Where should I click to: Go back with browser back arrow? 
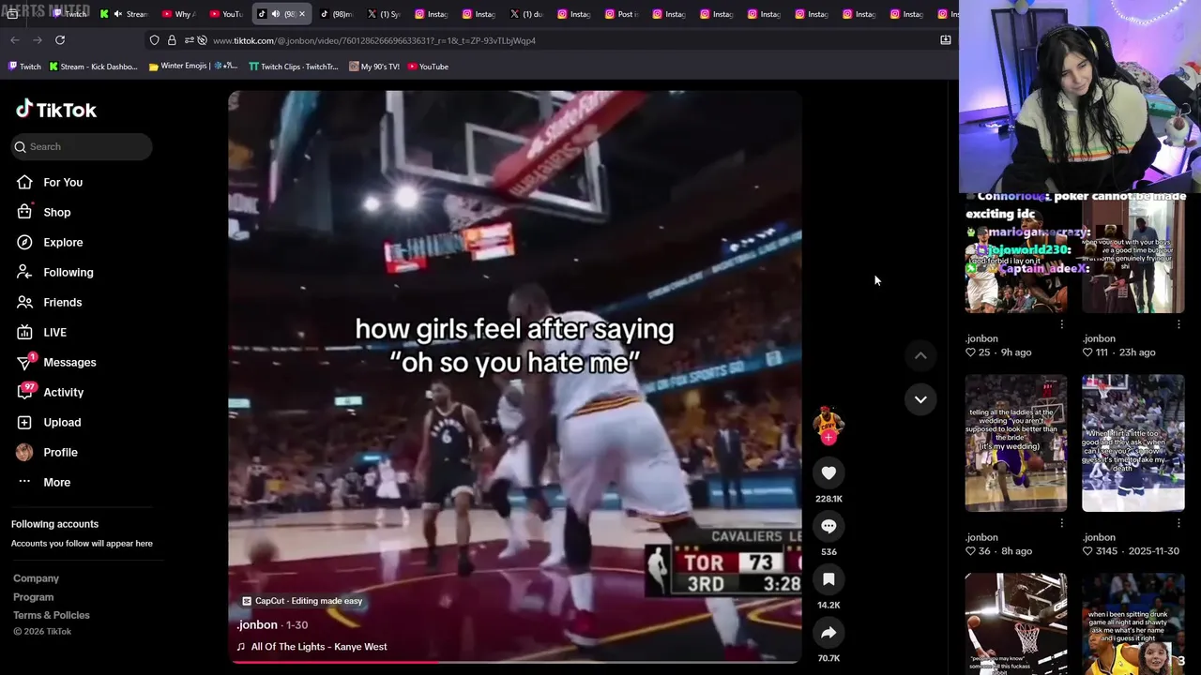[15, 40]
